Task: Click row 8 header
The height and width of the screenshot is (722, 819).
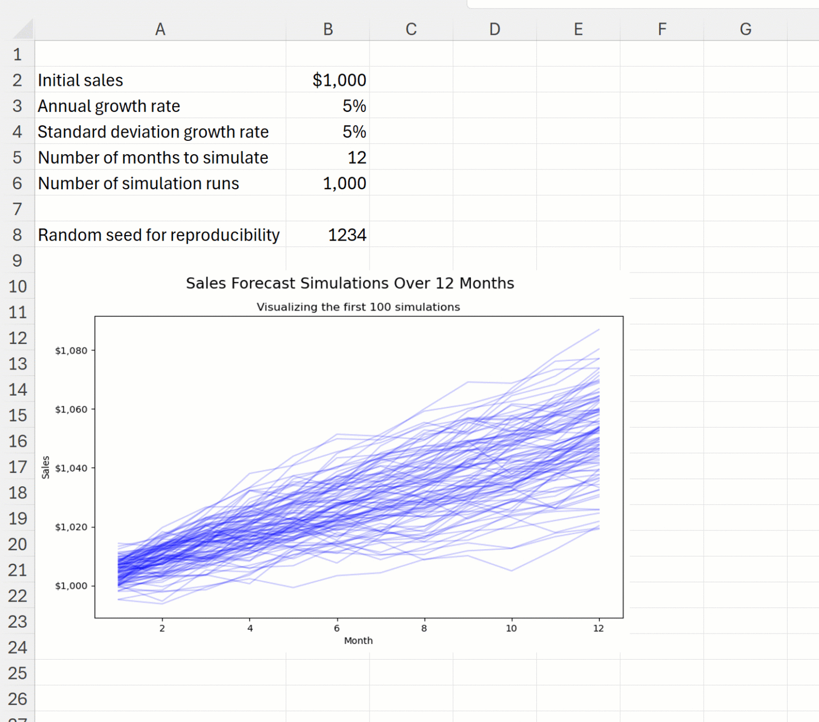Action: click(x=18, y=235)
